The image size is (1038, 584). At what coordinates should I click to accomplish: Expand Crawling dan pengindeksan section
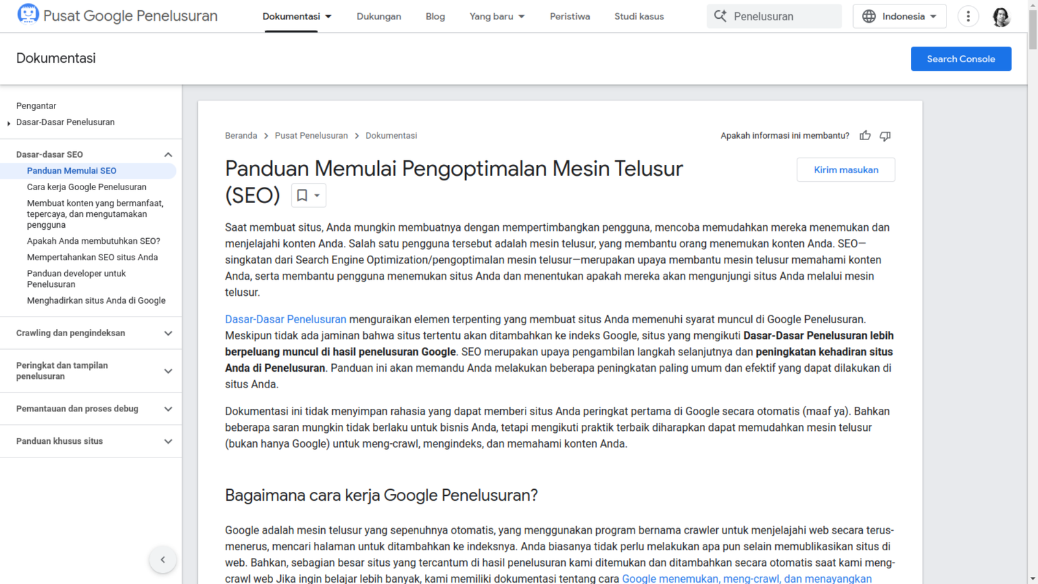coord(168,333)
